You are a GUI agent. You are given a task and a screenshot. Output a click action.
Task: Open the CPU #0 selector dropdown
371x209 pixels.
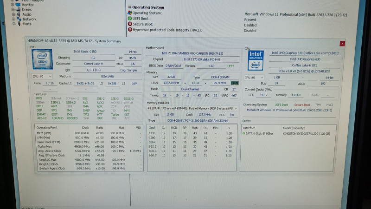click(x=42, y=77)
